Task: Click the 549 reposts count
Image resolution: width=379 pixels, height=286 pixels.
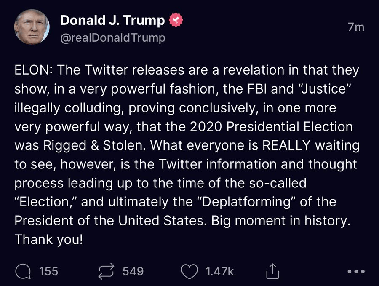Action: (x=133, y=272)
